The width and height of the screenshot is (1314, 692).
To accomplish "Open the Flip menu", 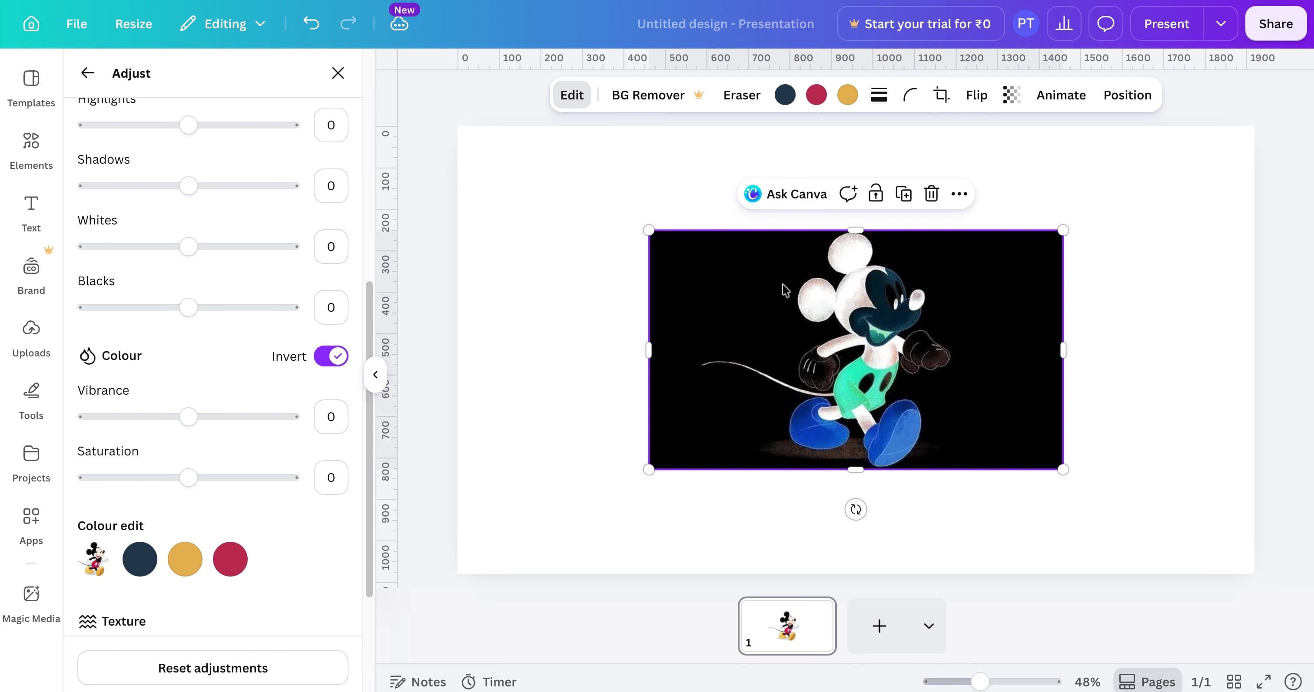I will click(x=976, y=95).
